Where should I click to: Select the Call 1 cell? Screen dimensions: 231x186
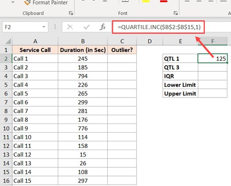pos(35,59)
